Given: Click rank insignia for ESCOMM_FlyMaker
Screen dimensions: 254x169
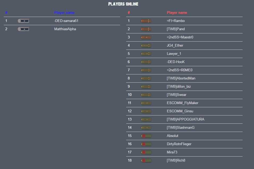Looking at the screenshot, I should pyautogui.click(x=146, y=103).
